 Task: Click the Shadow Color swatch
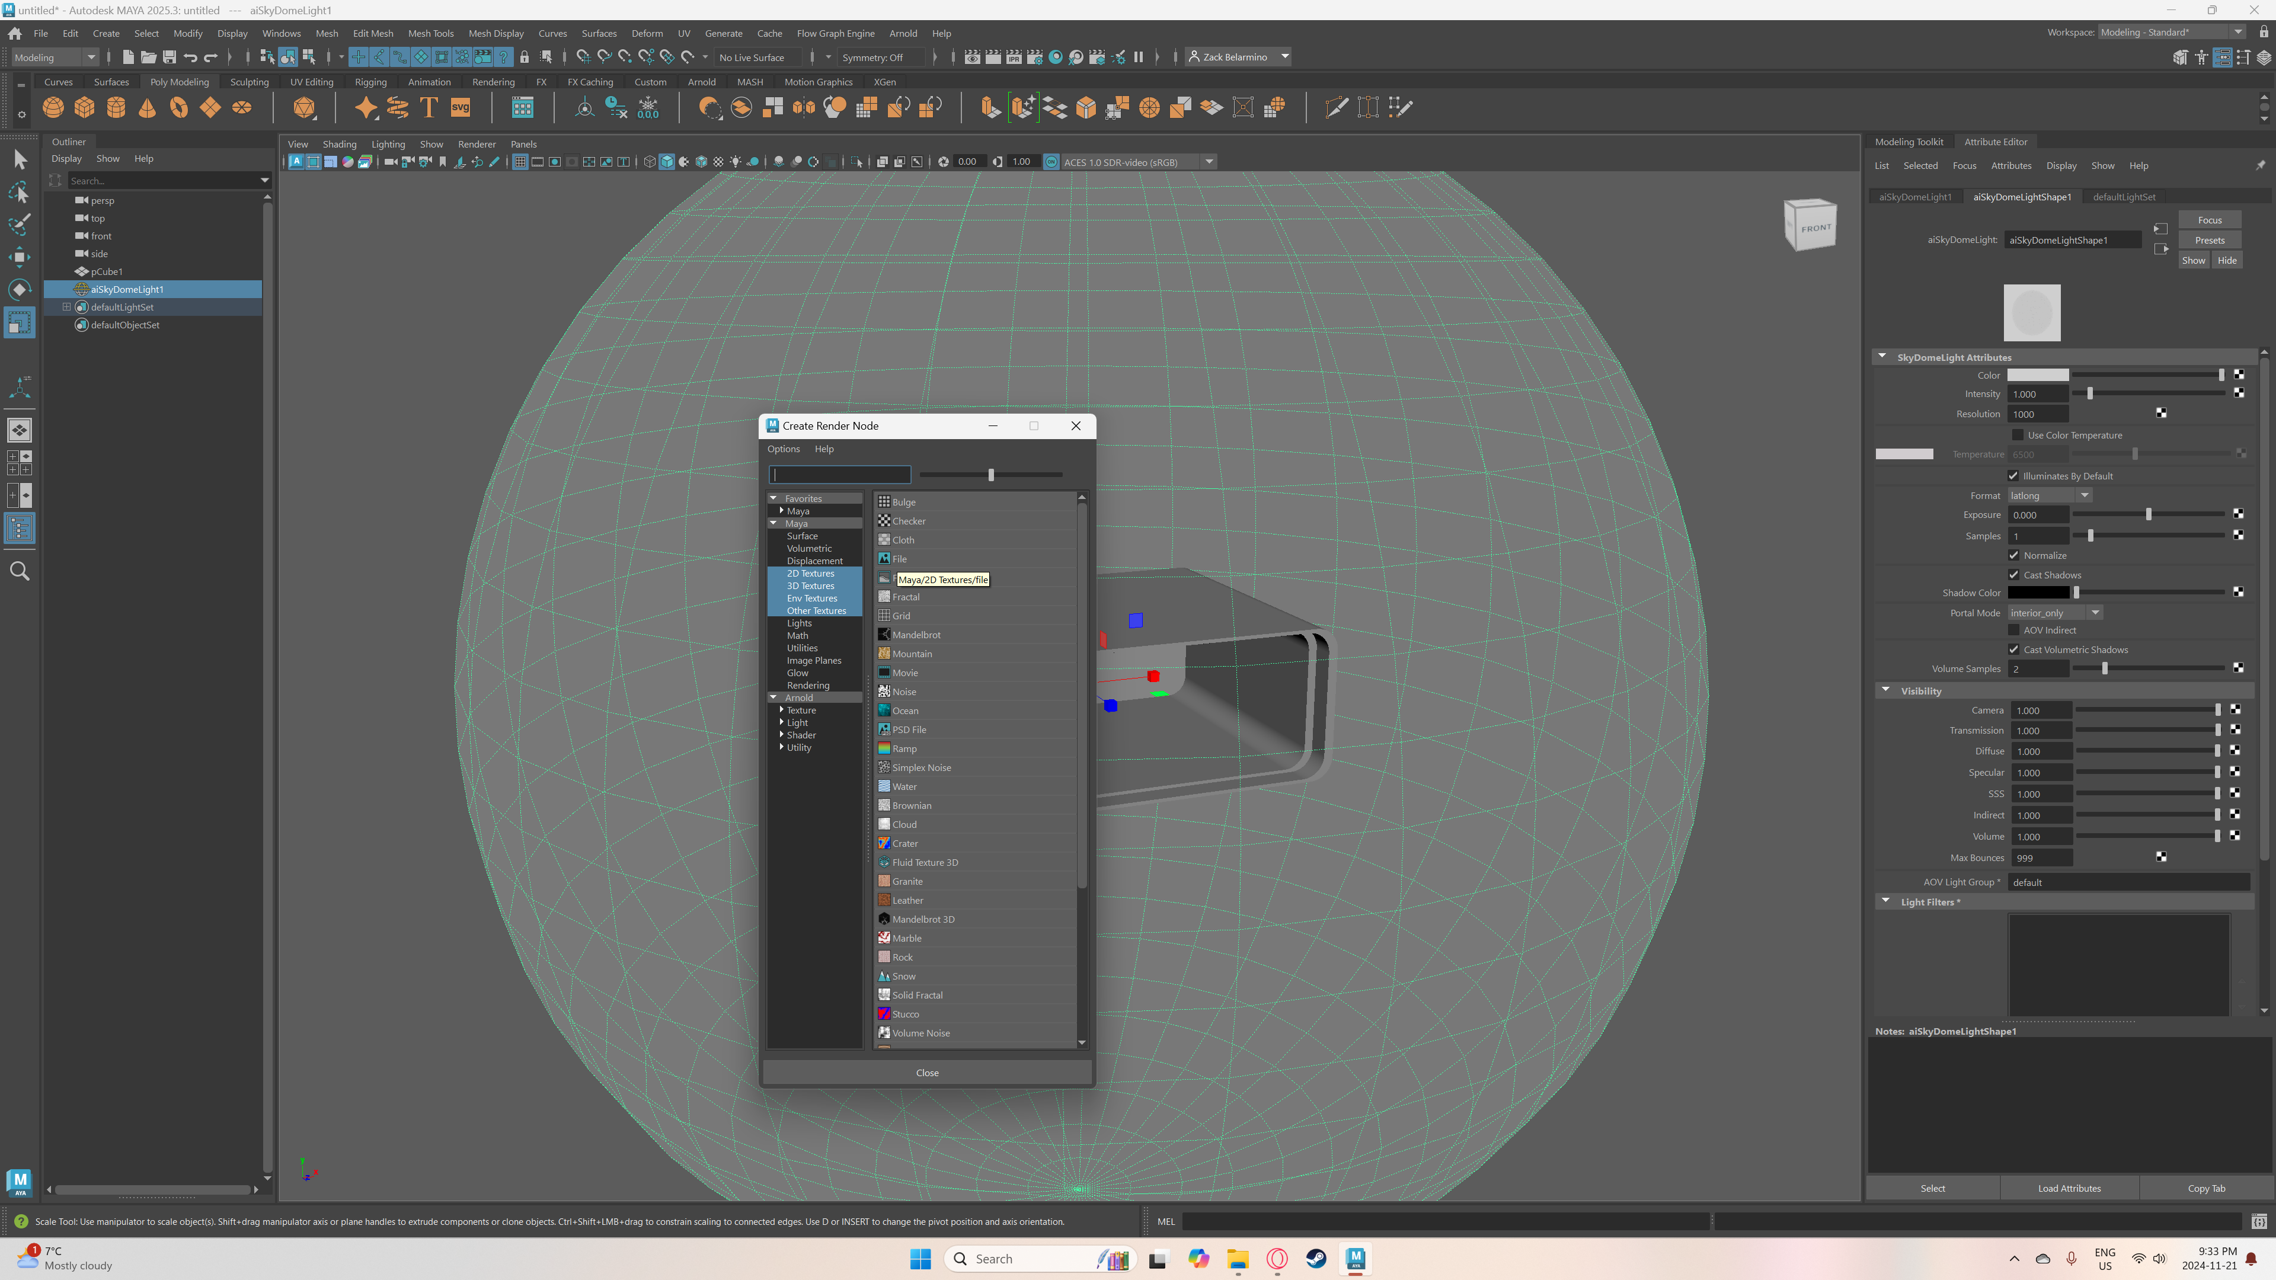(2038, 593)
